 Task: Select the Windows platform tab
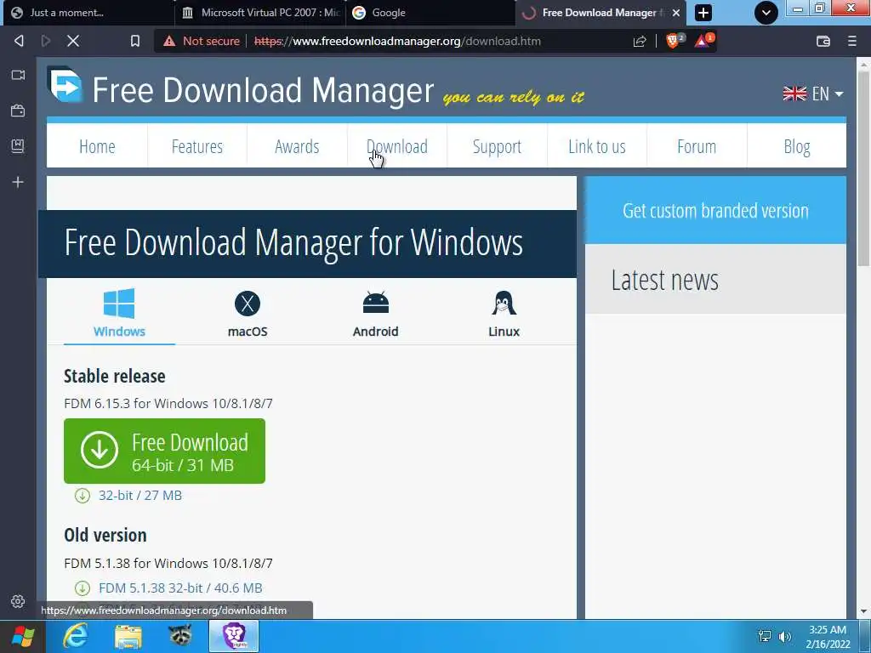pyautogui.click(x=119, y=314)
